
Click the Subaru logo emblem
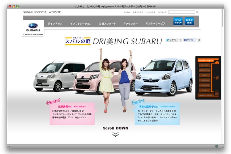coord(33,26)
